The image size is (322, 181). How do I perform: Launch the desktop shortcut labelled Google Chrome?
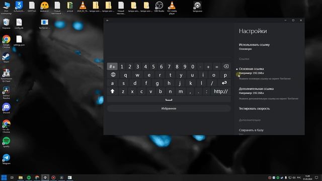6,42
